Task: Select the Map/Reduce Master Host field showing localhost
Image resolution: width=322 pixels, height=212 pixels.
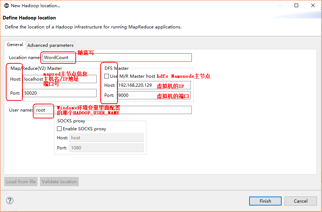Action: click(x=59, y=79)
